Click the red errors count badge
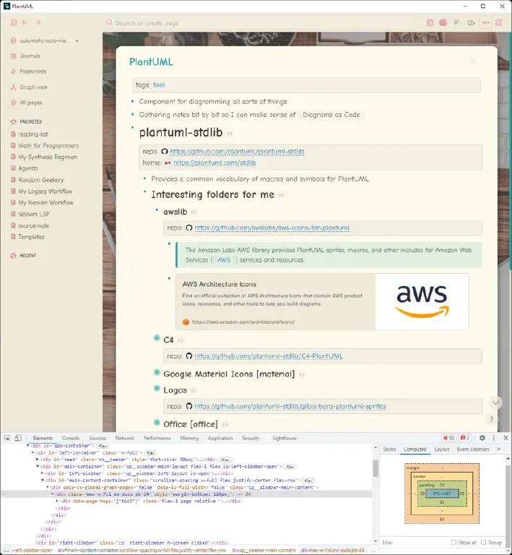512x555 pixels. coord(448,438)
